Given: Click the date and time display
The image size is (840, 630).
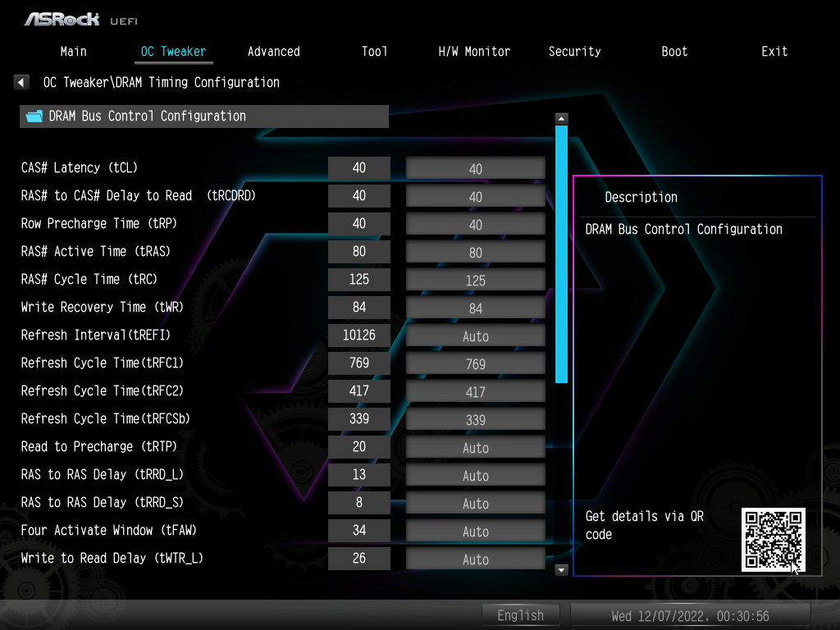Looking at the screenshot, I should pos(690,615).
